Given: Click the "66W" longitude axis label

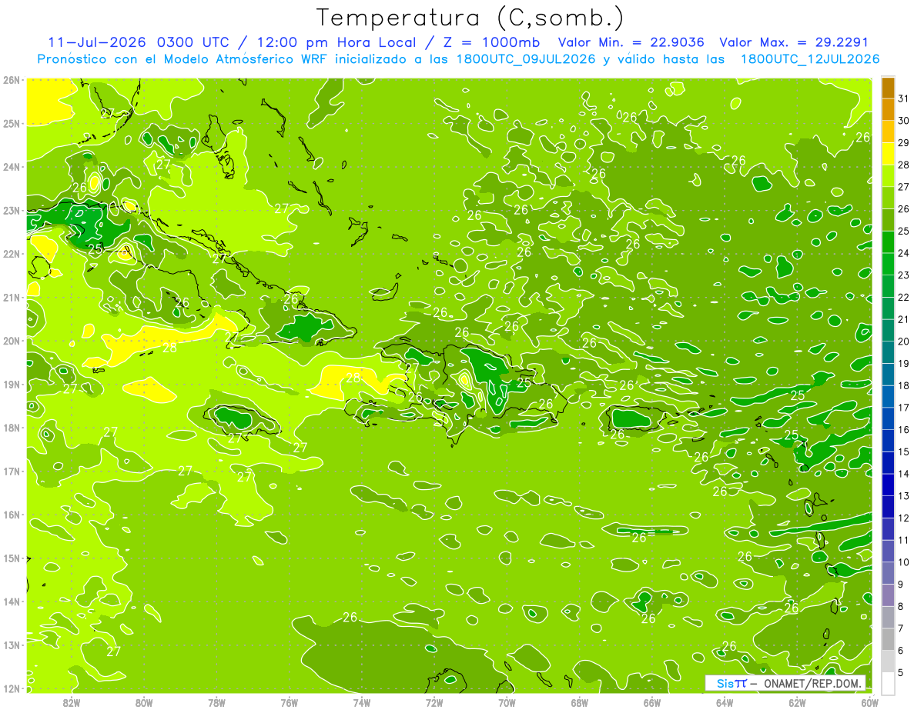Looking at the screenshot, I should (651, 702).
